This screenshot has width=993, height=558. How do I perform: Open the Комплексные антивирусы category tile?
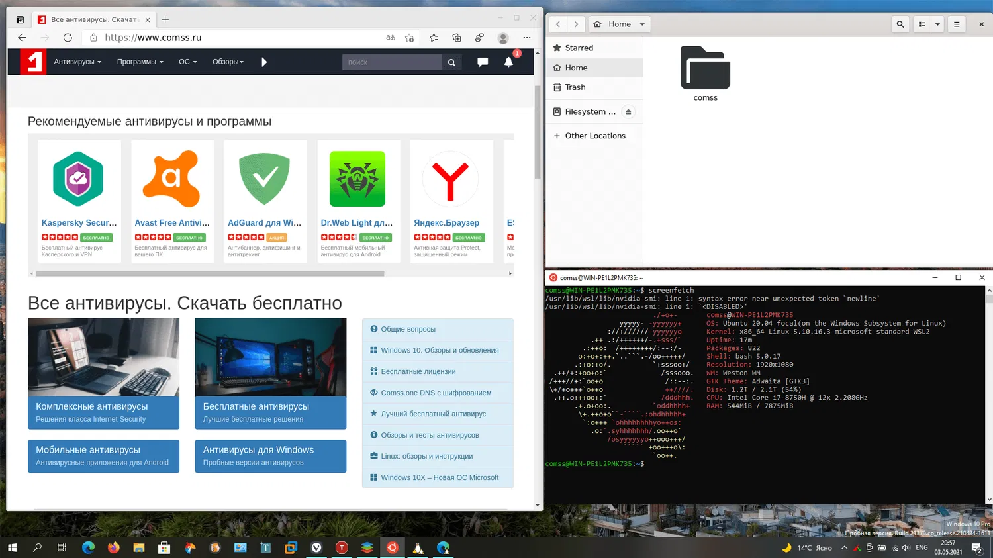[x=103, y=373]
